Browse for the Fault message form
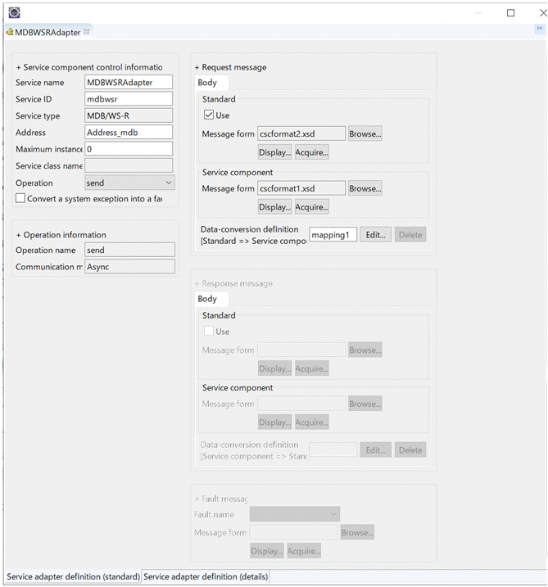Screen dimensions: 548x587 pos(357,532)
